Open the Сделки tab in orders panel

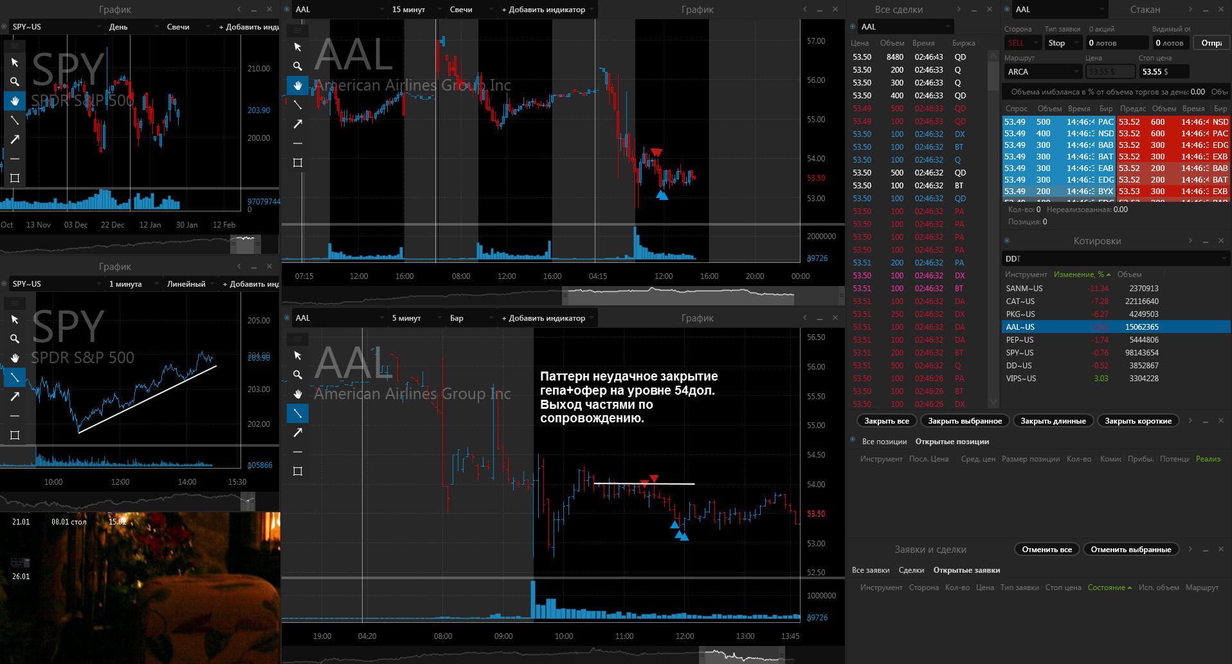(x=911, y=570)
